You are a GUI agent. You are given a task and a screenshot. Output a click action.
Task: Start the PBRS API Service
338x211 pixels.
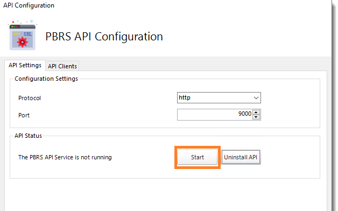[197, 157]
